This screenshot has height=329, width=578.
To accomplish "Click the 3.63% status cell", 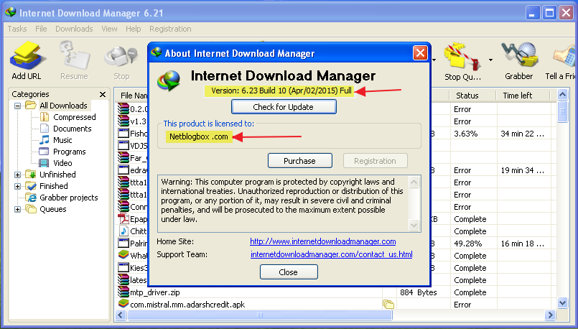I will (x=466, y=134).
